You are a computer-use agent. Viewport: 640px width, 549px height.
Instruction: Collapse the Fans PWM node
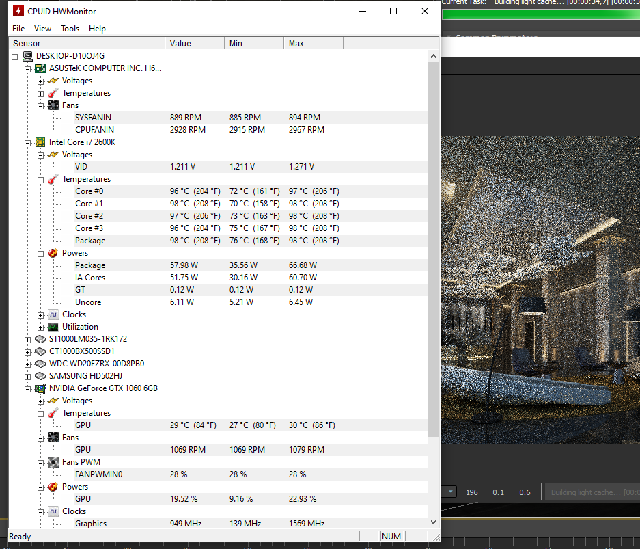coord(40,464)
